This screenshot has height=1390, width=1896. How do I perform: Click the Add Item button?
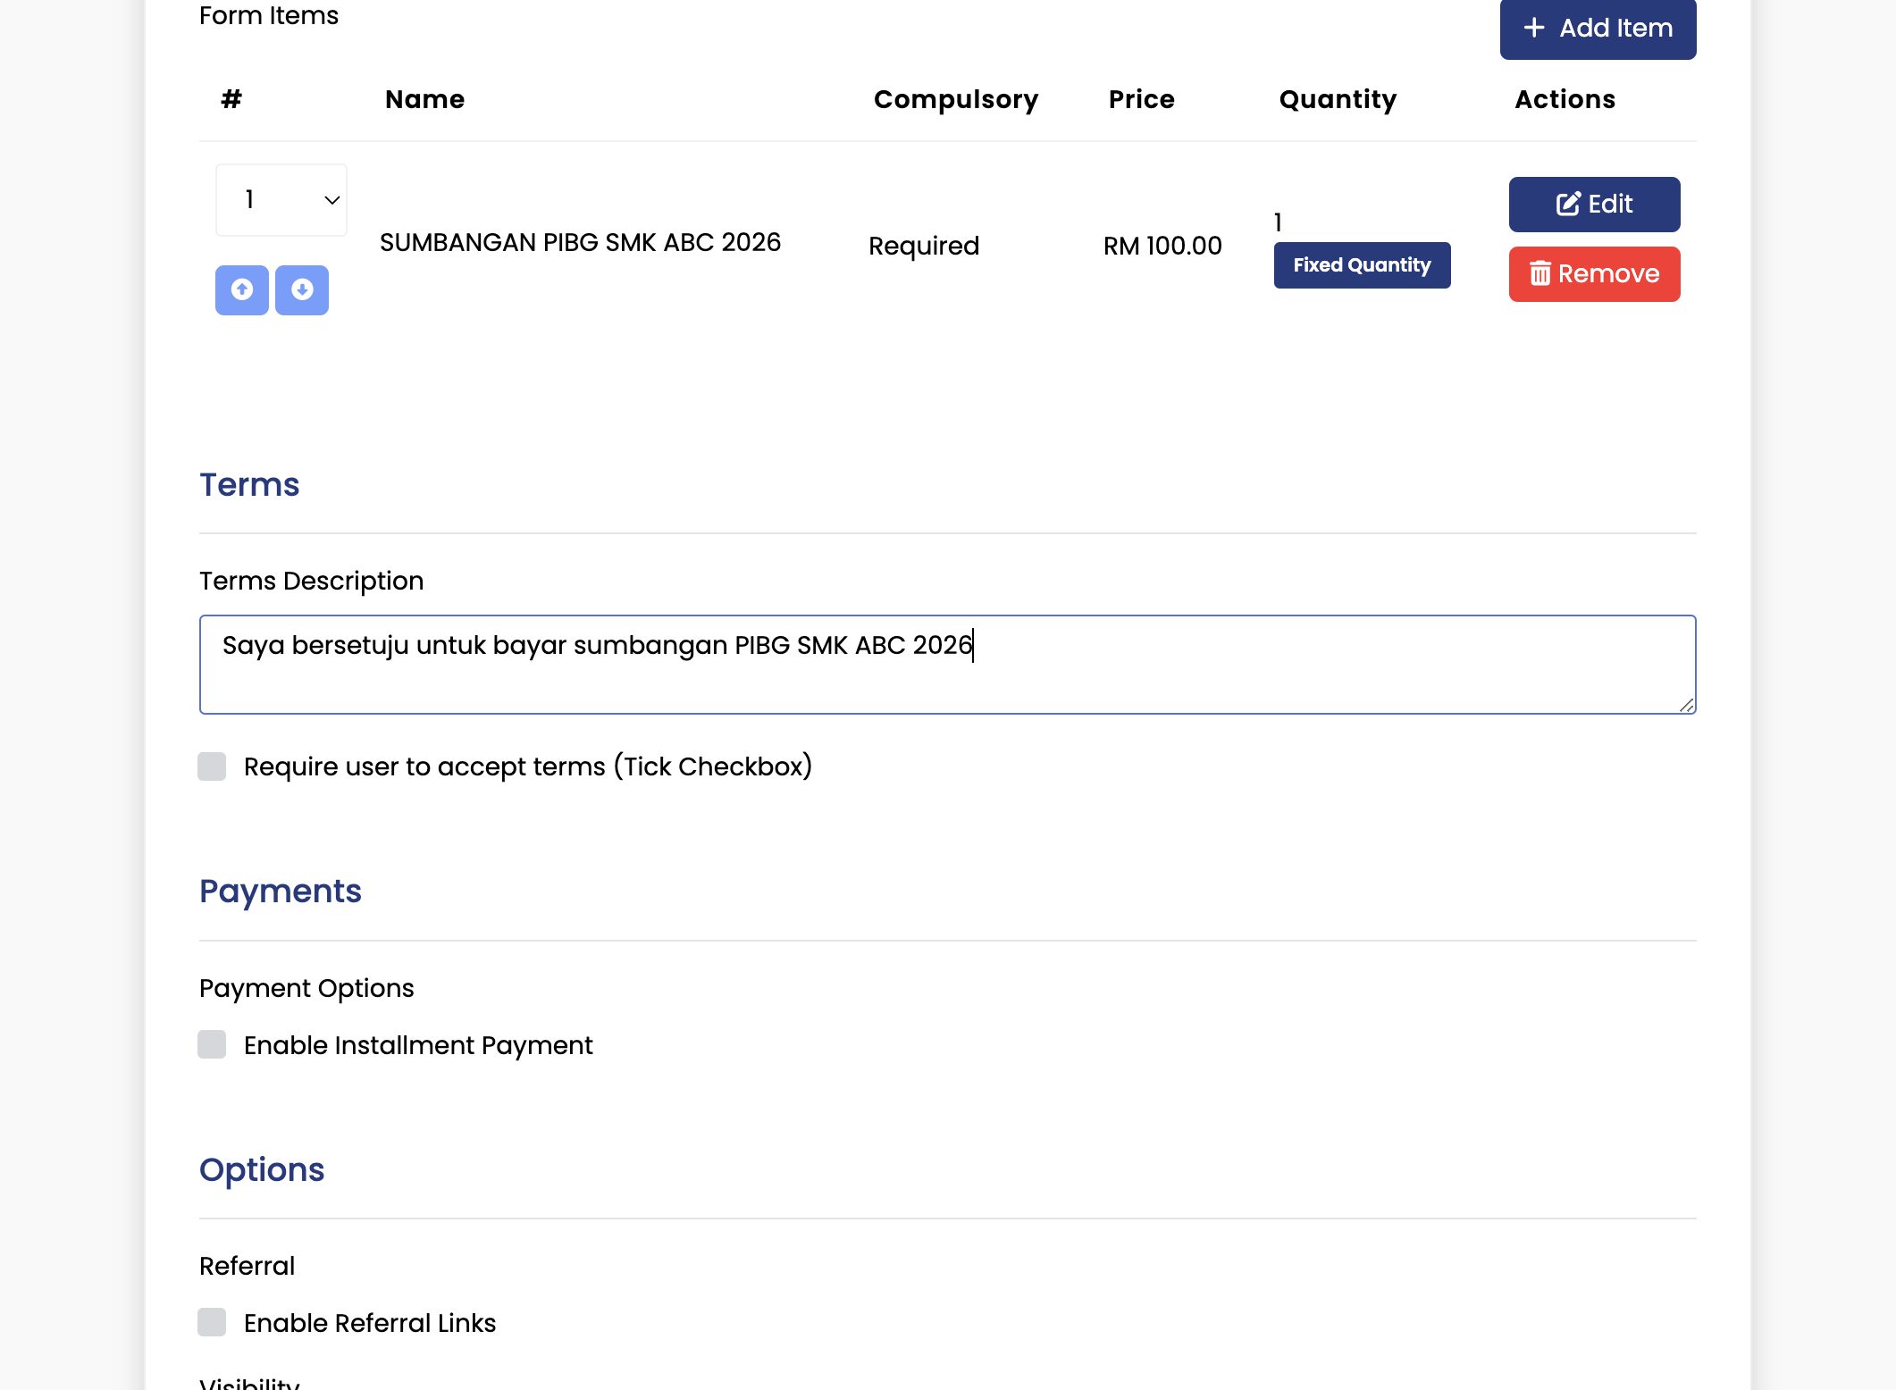click(x=1598, y=29)
